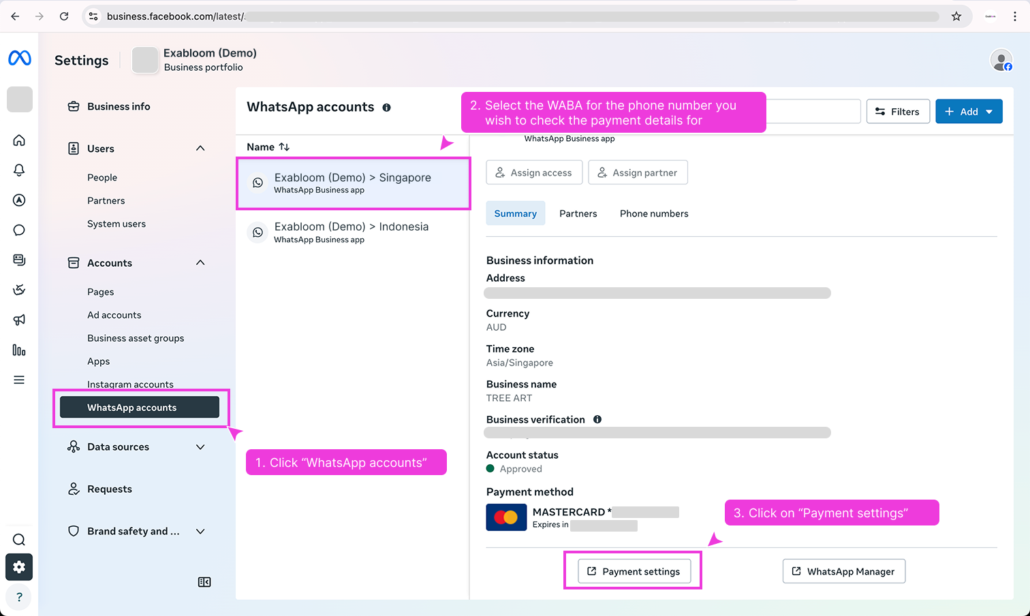This screenshot has width=1030, height=616.
Task: Open the Partners tab
Action: click(578, 213)
